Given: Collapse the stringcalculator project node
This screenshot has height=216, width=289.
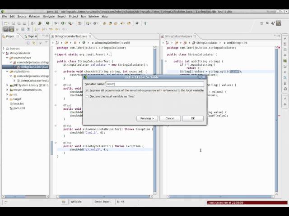Looking at the screenshot, I should pos(4,53).
